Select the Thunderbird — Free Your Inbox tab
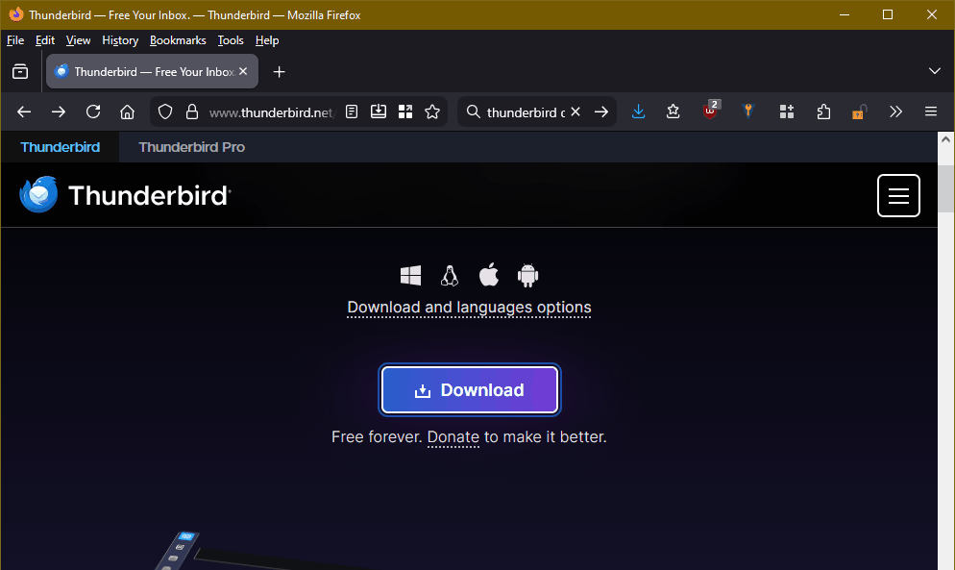Screen dimensions: 955x570 152,71
